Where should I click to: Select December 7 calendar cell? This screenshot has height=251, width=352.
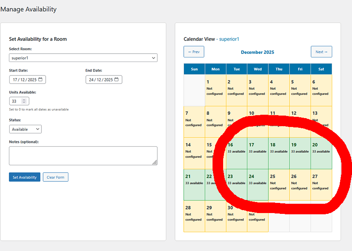coord(194,121)
